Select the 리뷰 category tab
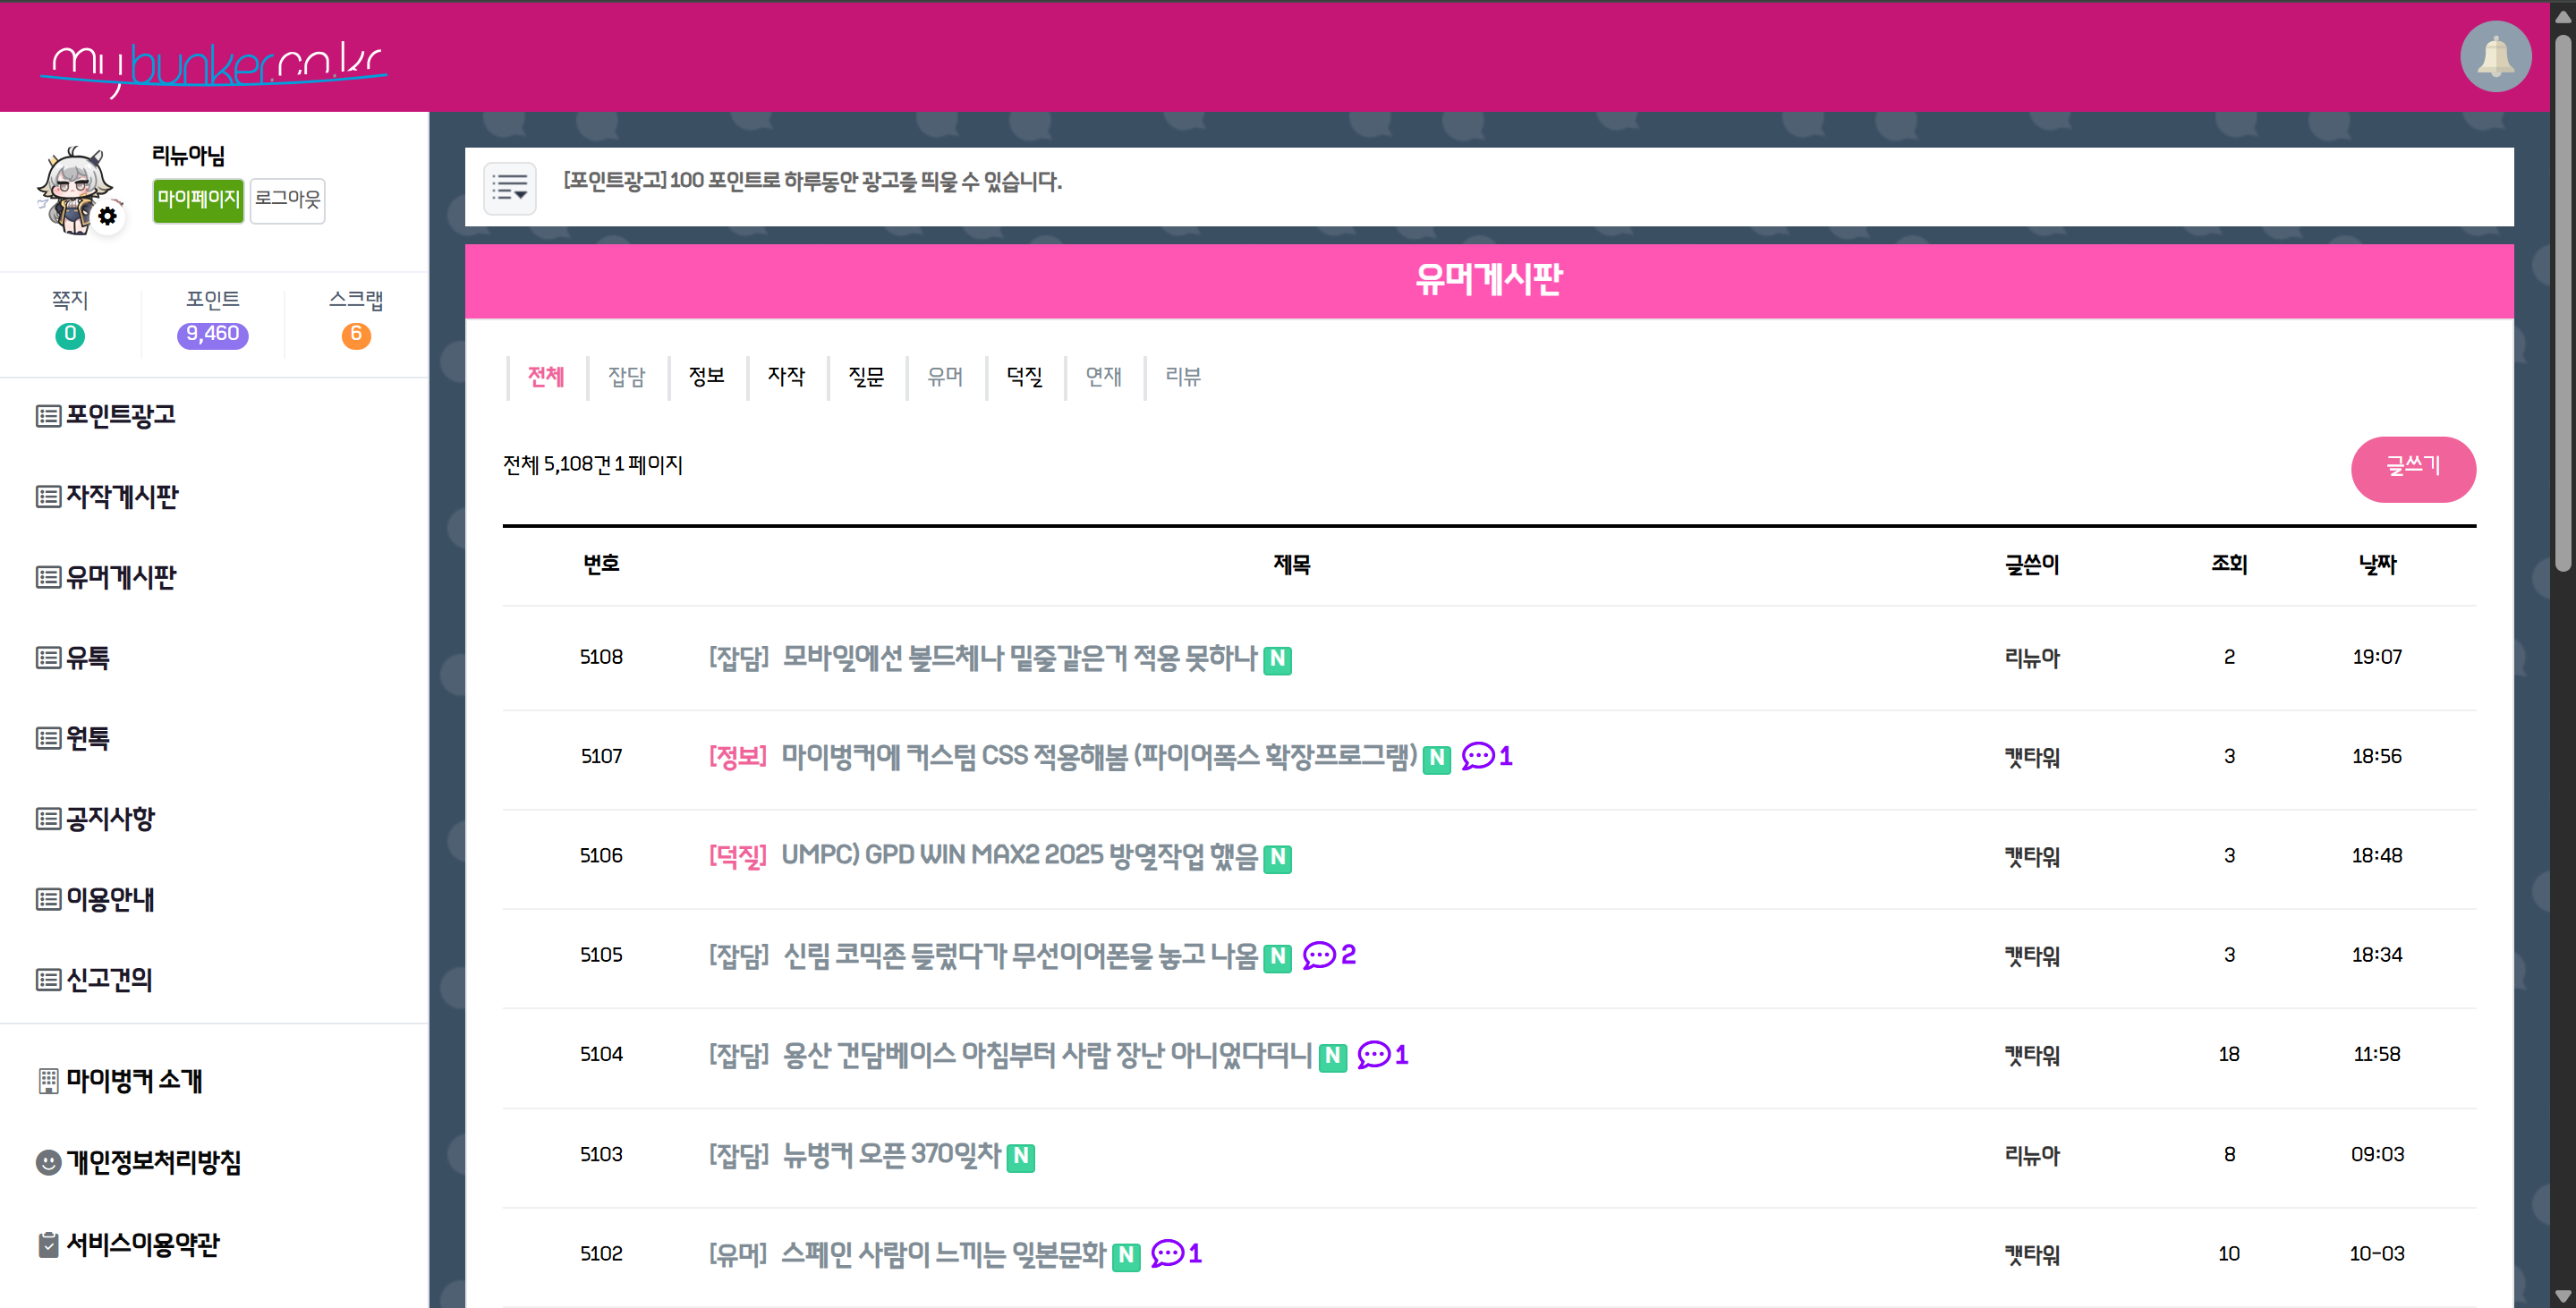 (1183, 377)
